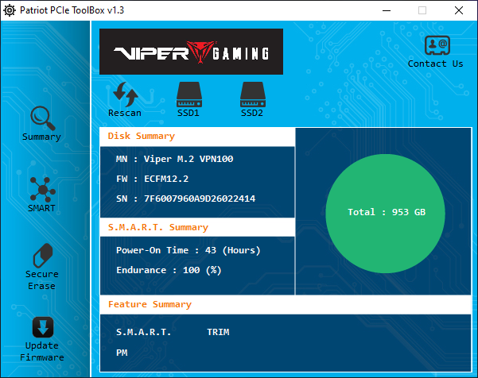Click the TRIM feature label
This screenshot has height=378, width=478.
217,332
